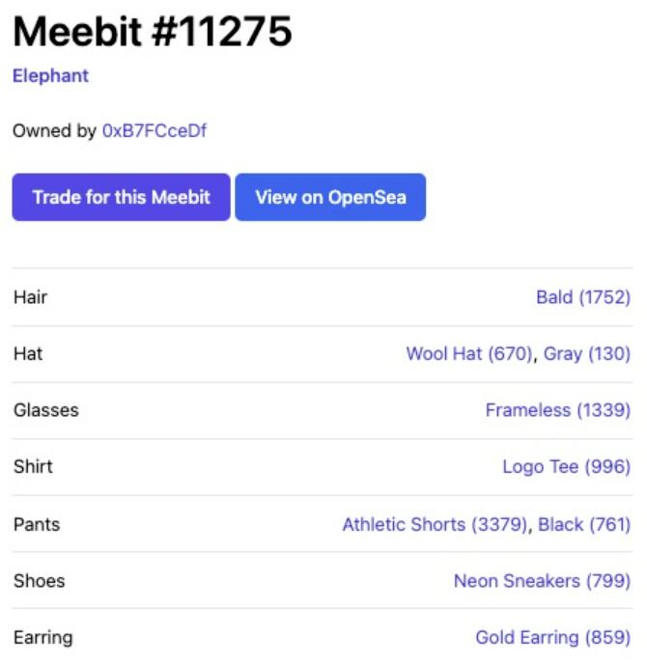The height and width of the screenshot is (664, 647).
Task: Select the Shoes attribute row label
Action: (x=40, y=581)
